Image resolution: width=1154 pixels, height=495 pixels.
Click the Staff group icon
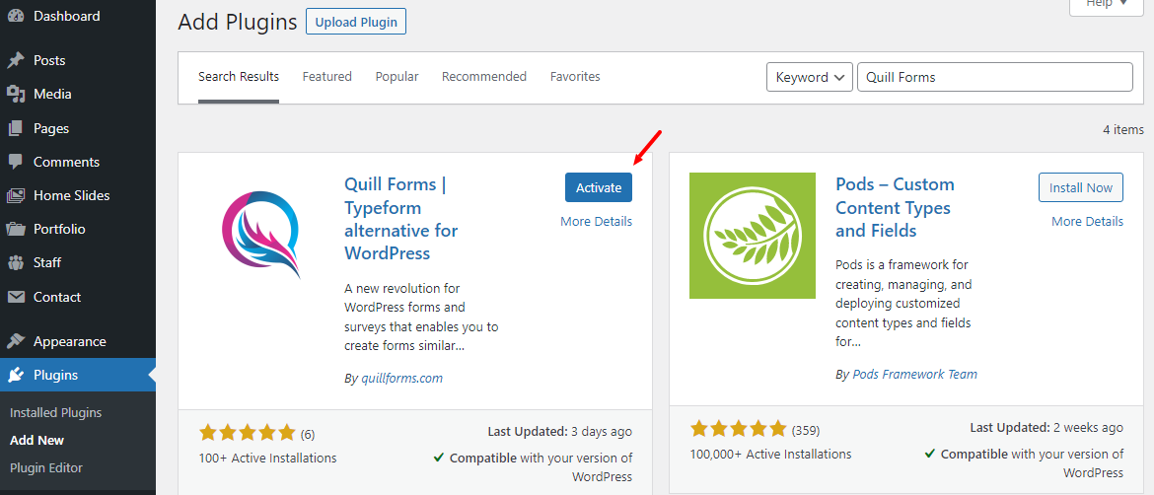coord(16,262)
